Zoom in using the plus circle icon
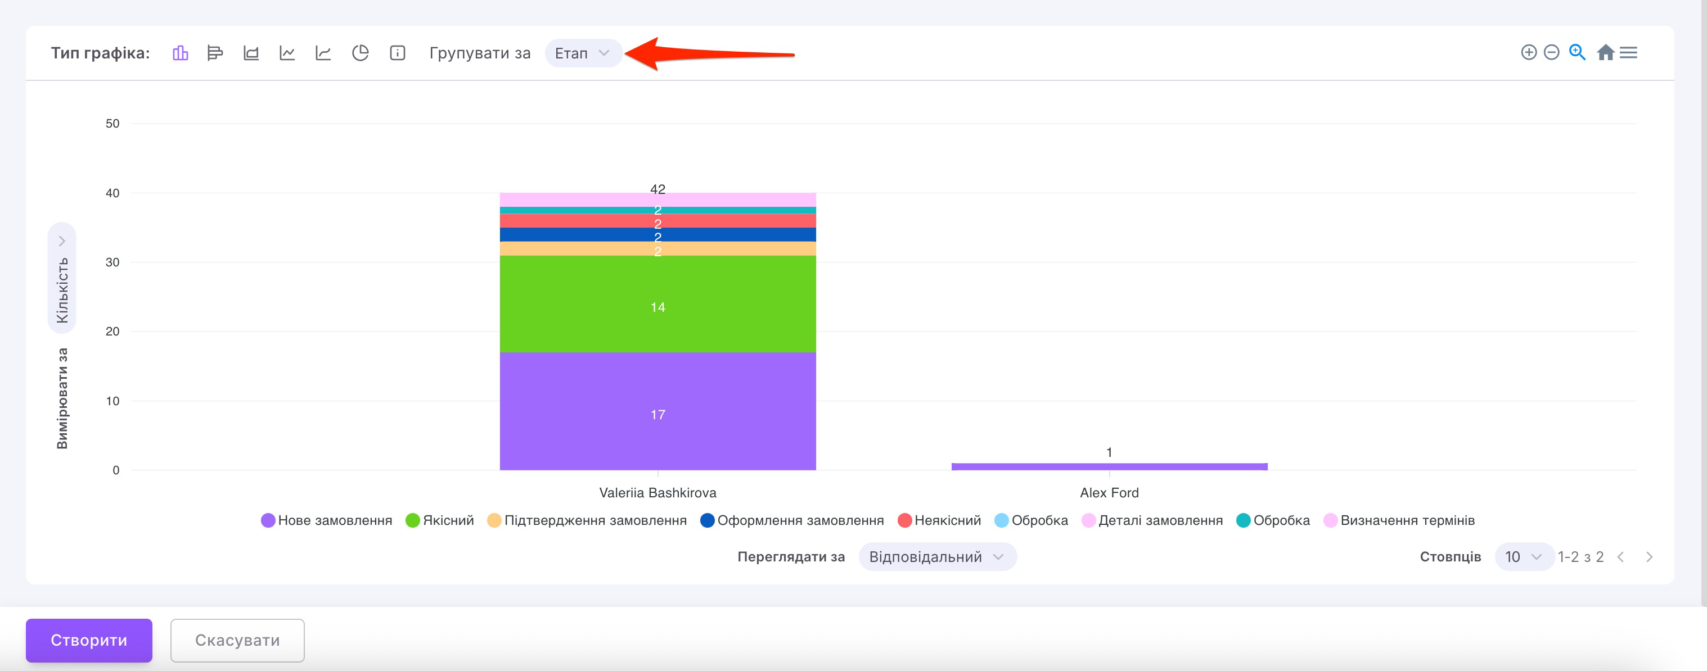Image resolution: width=1707 pixels, height=671 pixels. click(1528, 52)
